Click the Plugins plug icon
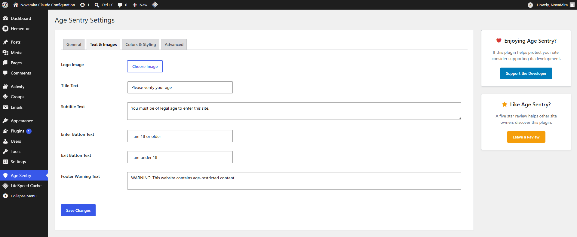 coord(5,131)
